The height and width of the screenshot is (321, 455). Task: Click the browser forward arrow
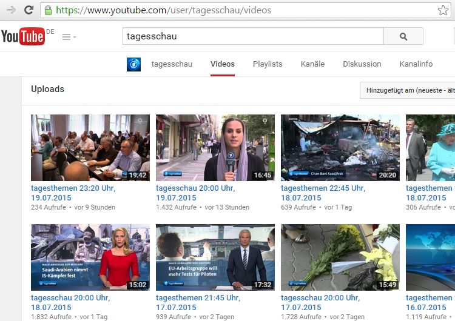[11, 10]
